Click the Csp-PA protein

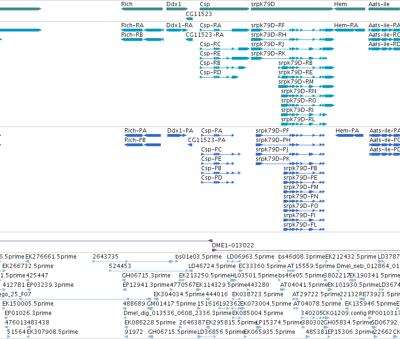pos(212,131)
